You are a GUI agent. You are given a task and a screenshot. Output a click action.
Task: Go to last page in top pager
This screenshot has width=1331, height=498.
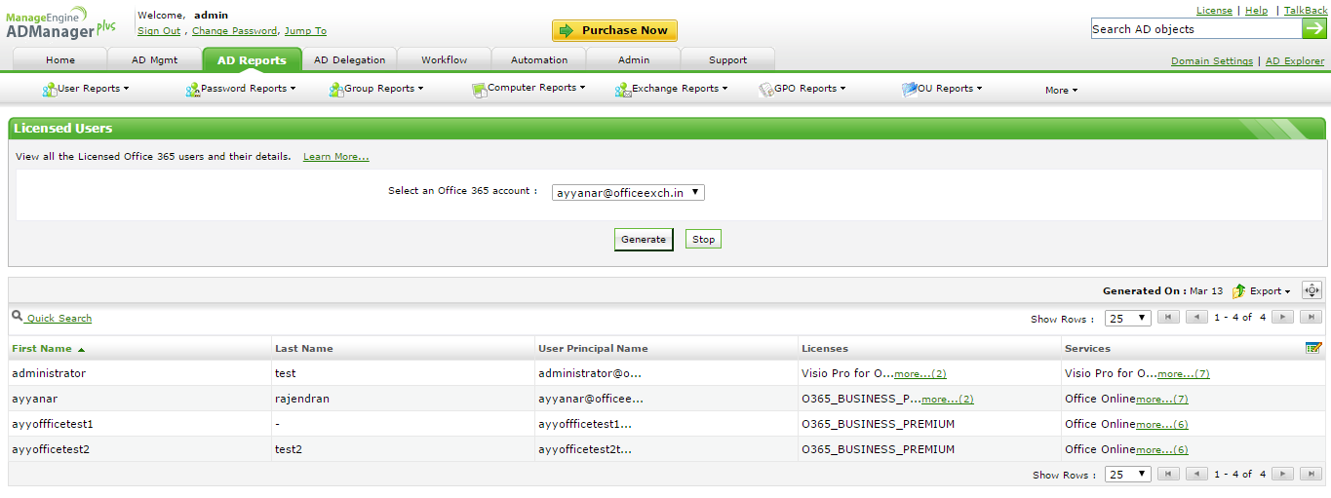[x=1311, y=317]
